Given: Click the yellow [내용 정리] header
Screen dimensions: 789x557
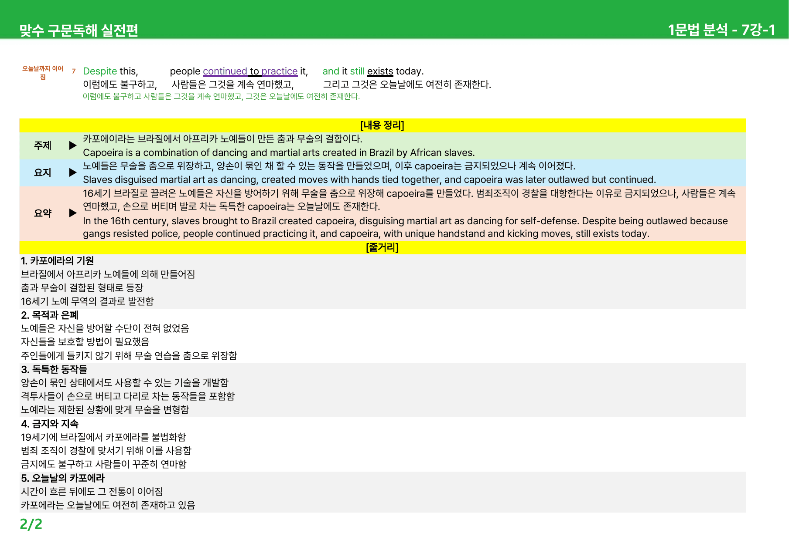Looking at the screenshot, I should (x=383, y=125).
